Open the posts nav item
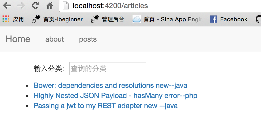The width and height of the screenshot is (261, 132). 88,39
